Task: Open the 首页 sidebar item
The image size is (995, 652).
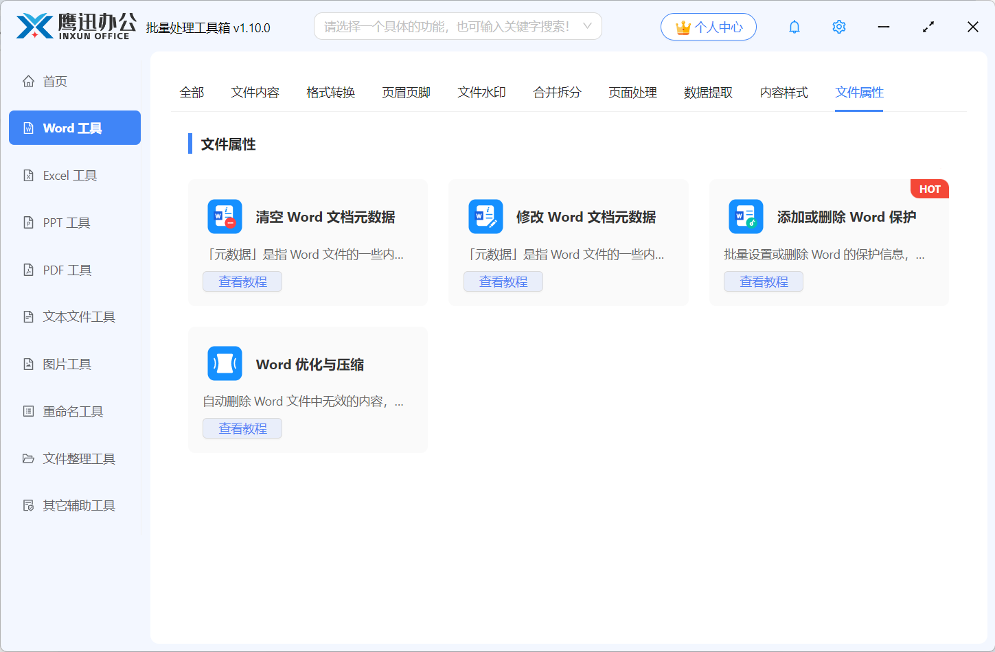Action: (54, 80)
